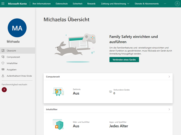
Task: Click the Zeitlimits label
Action: pyautogui.click(x=77, y=89)
